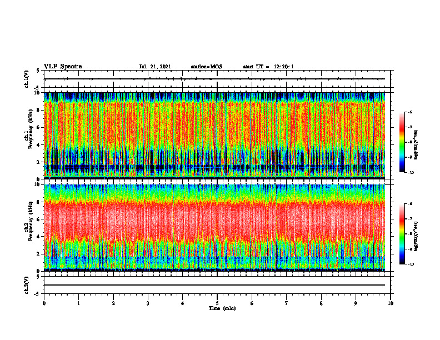The image size is (440, 340).
Task: Click the ch.1(V) waveform axis label
Action: pos(27,79)
